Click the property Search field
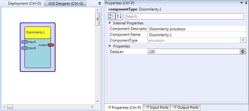 click(184, 16)
